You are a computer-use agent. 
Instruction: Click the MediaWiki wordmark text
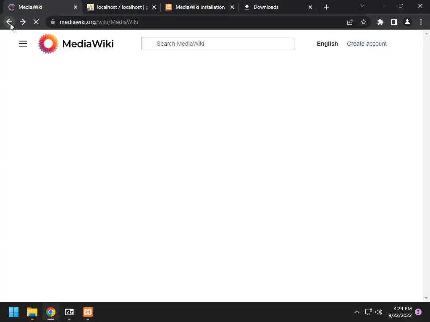point(88,44)
